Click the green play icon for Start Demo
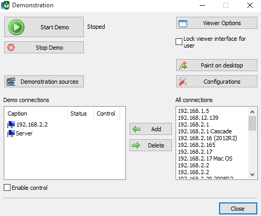The image size is (261, 216). tap(16, 27)
